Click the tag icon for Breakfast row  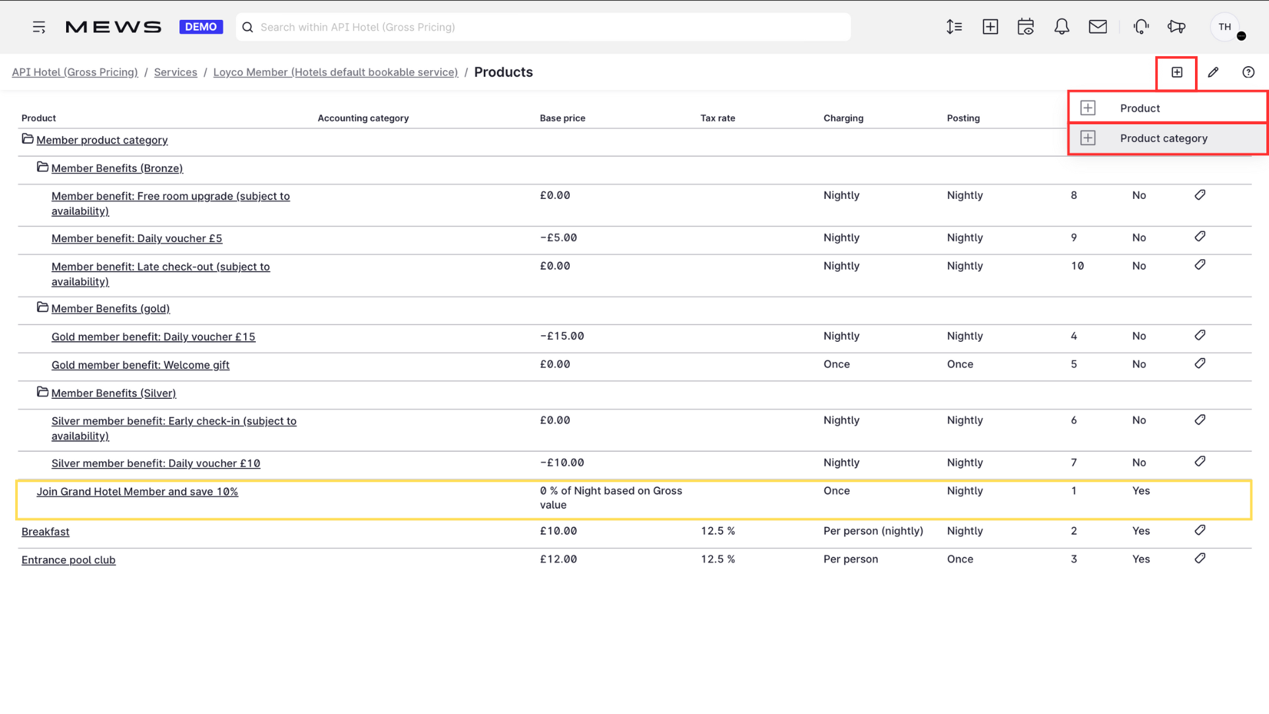click(x=1200, y=530)
